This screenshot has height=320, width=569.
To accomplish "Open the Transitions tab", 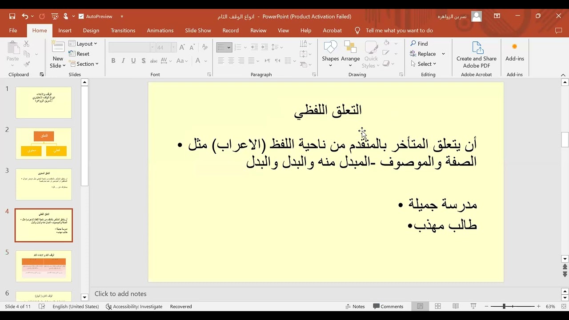I will click(x=123, y=31).
